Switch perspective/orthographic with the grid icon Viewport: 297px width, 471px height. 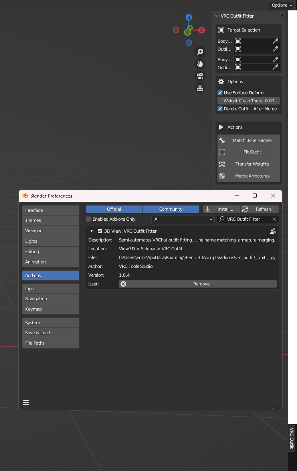[200, 88]
